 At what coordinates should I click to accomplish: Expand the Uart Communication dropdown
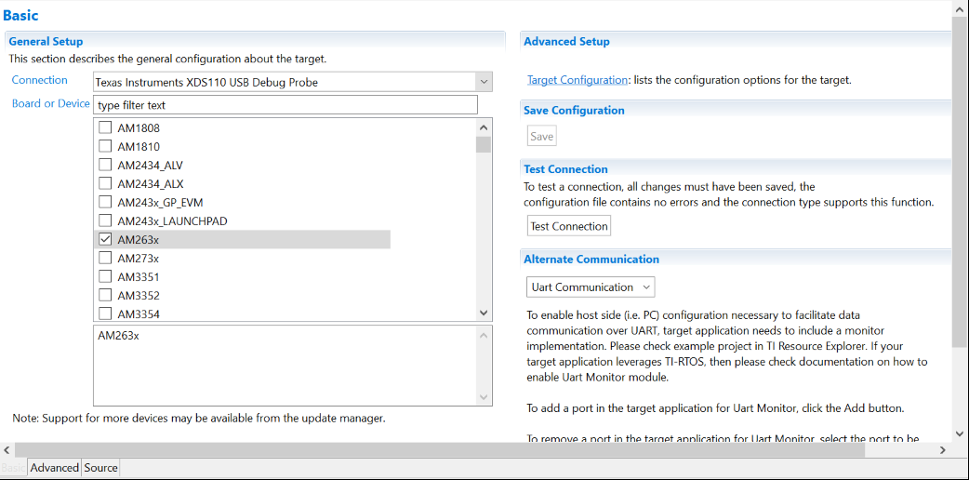591,287
